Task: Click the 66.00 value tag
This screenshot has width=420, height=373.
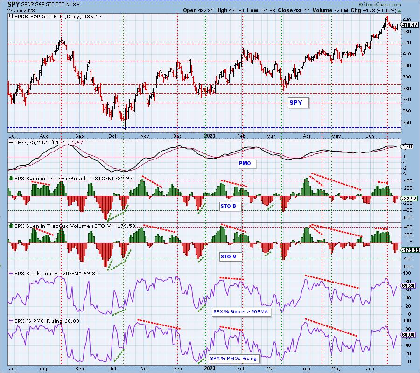Action: (408, 335)
